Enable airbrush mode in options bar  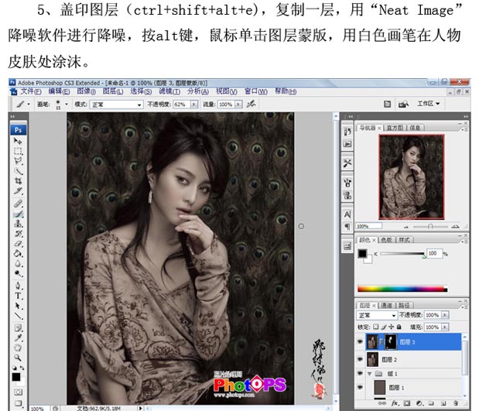coord(251,104)
